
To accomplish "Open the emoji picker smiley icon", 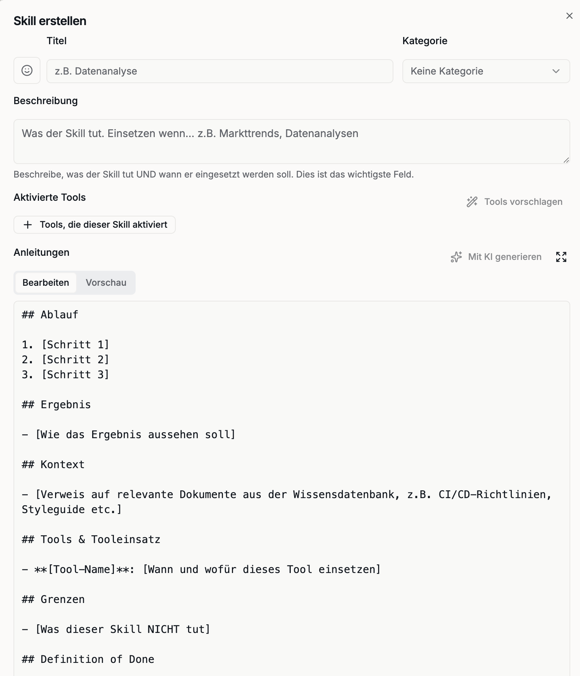I will (27, 70).
